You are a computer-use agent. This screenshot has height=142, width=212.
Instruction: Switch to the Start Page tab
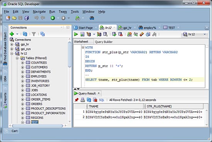pyautogui.click(x=86, y=28)
